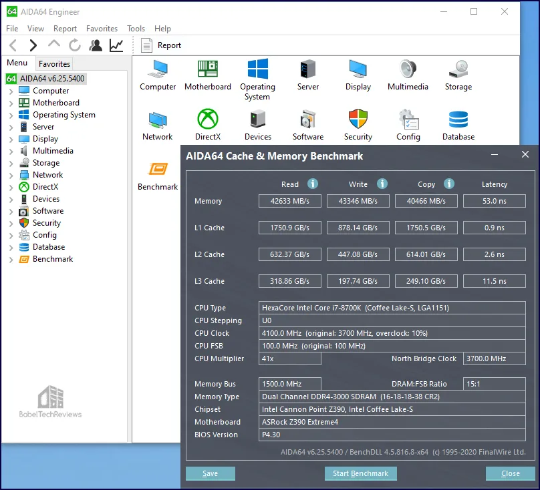Image resolution: width=540 pixels, height=490 pixels.
Task: Click the Memory Type field value
Action: pyautogui.click(x=392, y=397)
